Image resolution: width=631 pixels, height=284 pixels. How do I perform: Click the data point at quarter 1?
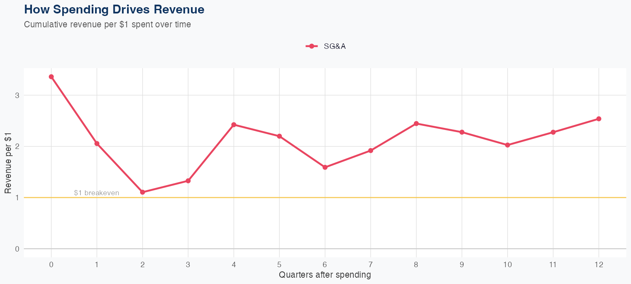pyautogui.click(x=97, y=143)
